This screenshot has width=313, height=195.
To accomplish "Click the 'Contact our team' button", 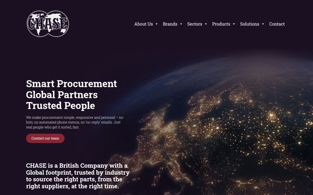I will [x=45, y=138].
